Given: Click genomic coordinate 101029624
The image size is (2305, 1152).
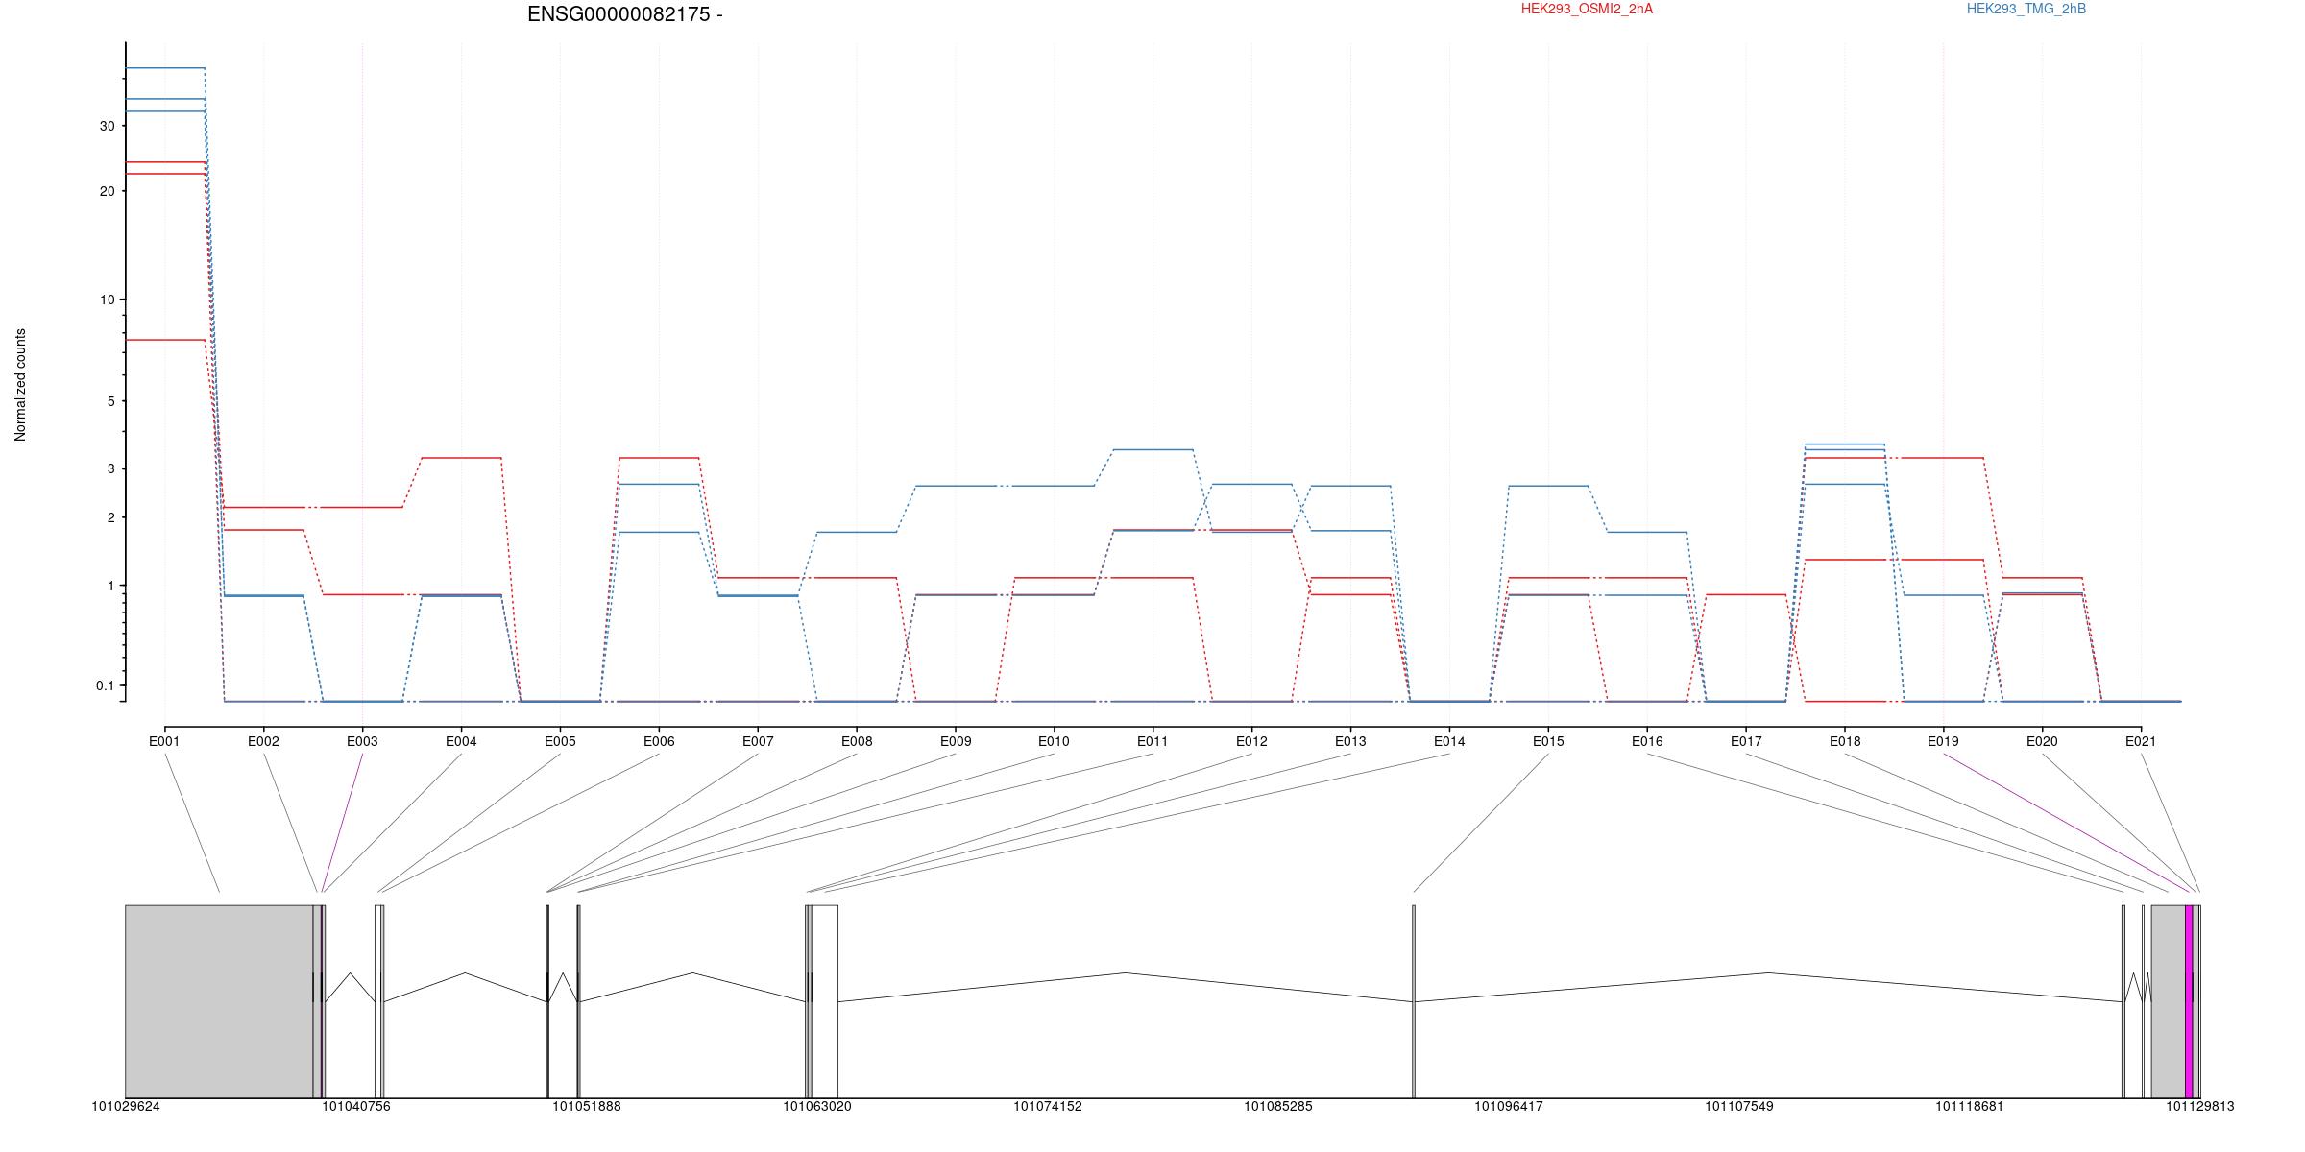Looking at the screenshot, I should coord(126,1107).
